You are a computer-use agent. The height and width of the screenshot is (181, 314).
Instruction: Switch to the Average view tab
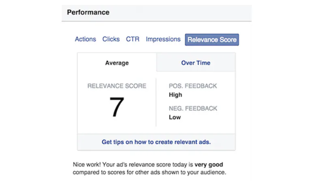(x=117, y=63)
